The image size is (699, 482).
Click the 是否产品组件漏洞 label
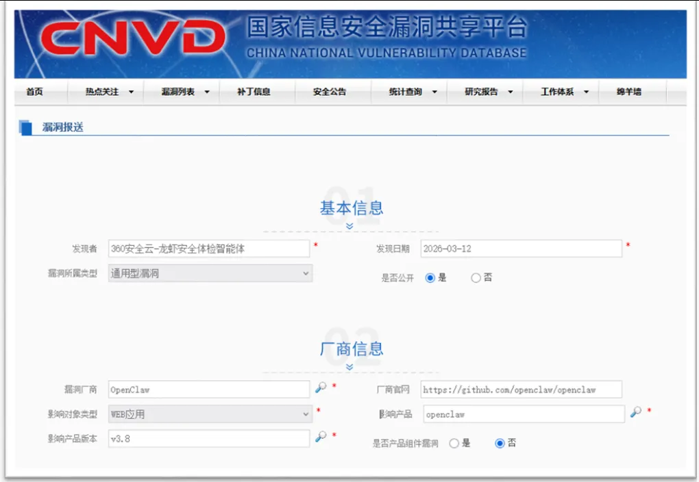405,443
